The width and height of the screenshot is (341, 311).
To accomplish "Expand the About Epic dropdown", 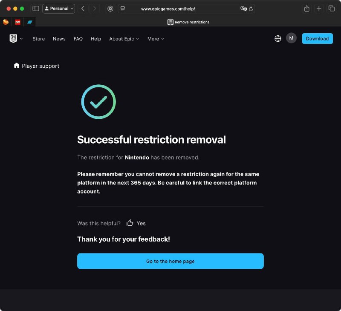I will click(x=124, y=39).
